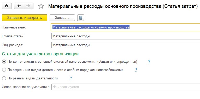Click the window title Материальные расходы основного производства
The height and width of the screenshot is (99, 200).
coord(123,6)
